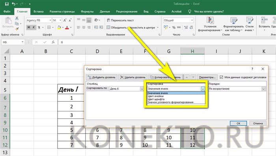
Task: Click the Вставить cells ribbon icon
Action: click(264, 24)
